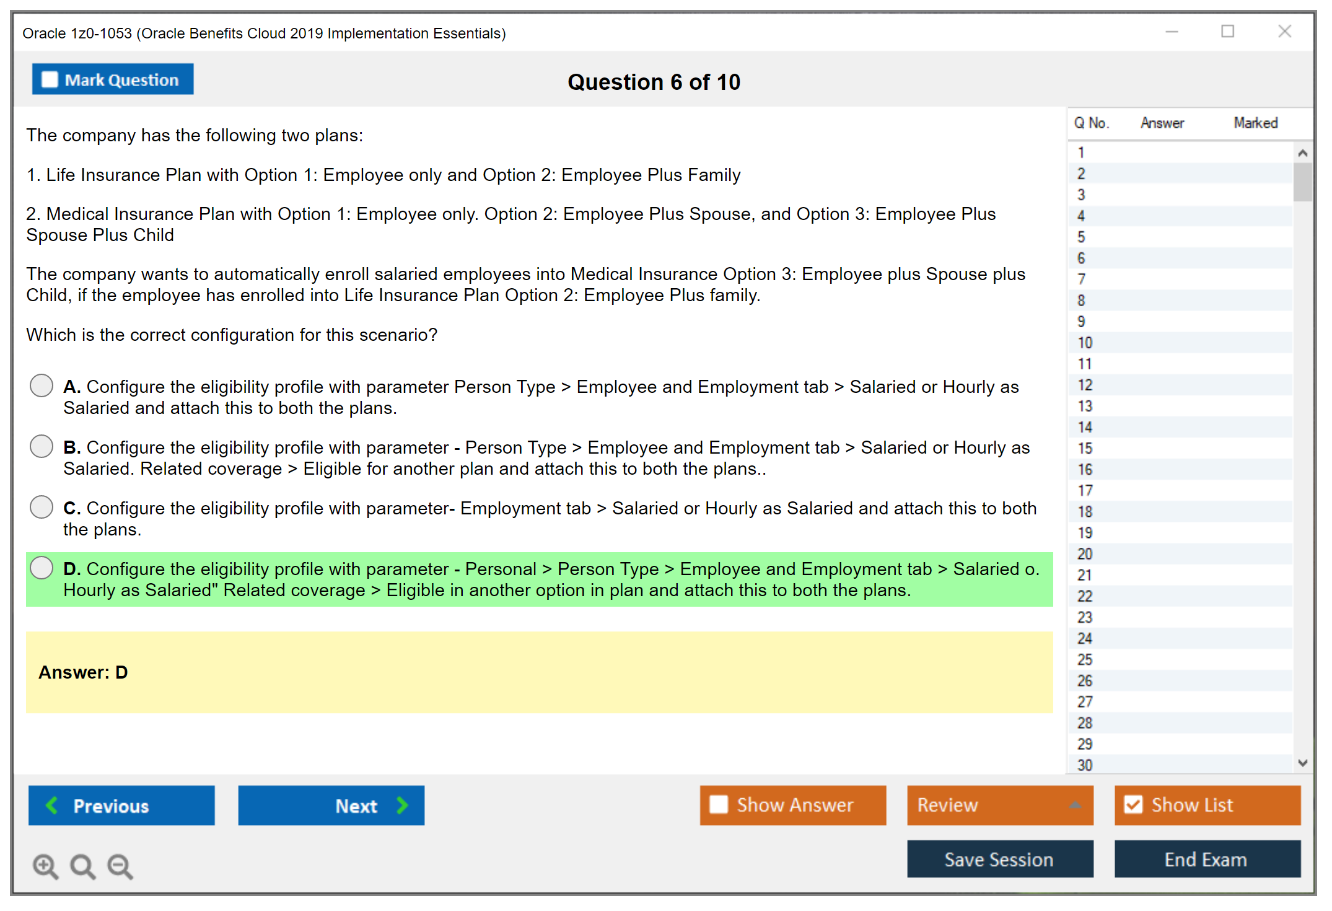
Task: Select answer option A radio button
Action: tap(42, 385)
